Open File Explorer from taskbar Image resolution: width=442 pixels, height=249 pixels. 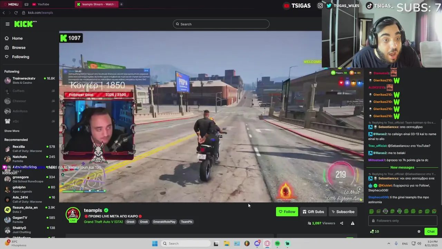coord(227,243)
